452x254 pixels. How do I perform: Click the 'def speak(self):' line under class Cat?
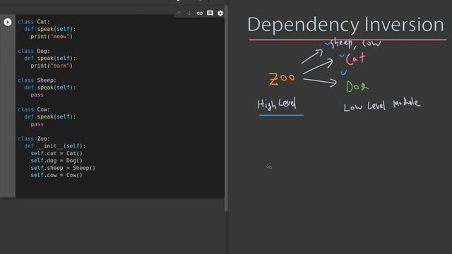click(x=50, y=29)
